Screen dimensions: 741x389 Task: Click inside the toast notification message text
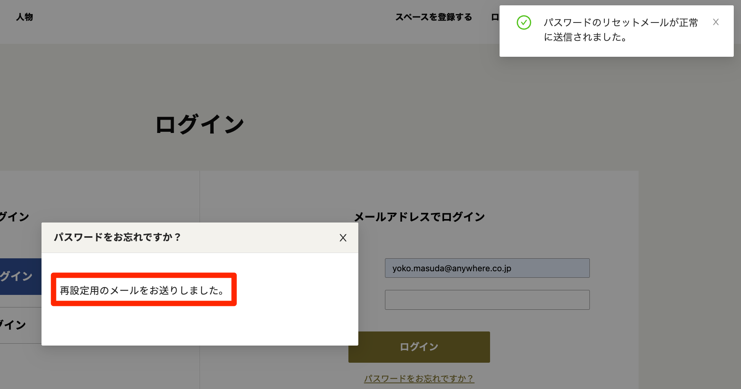click(x=621, y=30)
